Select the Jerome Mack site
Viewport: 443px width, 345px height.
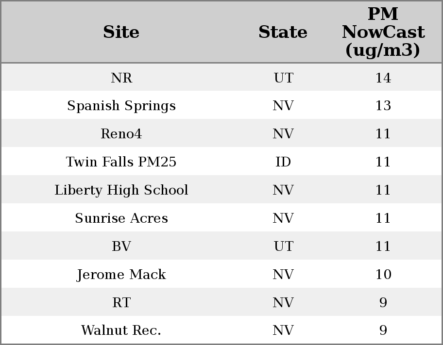point(121,275)
